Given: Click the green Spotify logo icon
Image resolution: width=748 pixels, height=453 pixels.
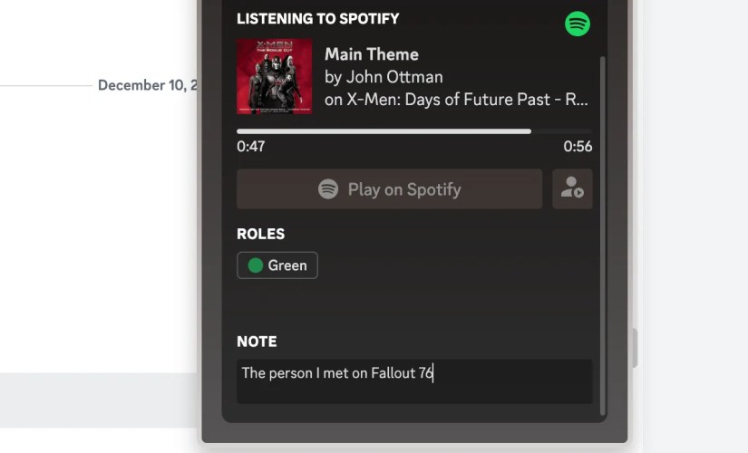Looking at the screenshot, I should pyautogui.click(x=578, y=24).
